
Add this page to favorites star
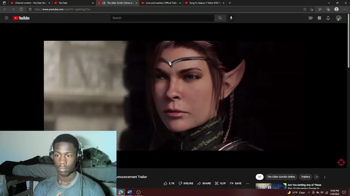click(x=311, y=9)
